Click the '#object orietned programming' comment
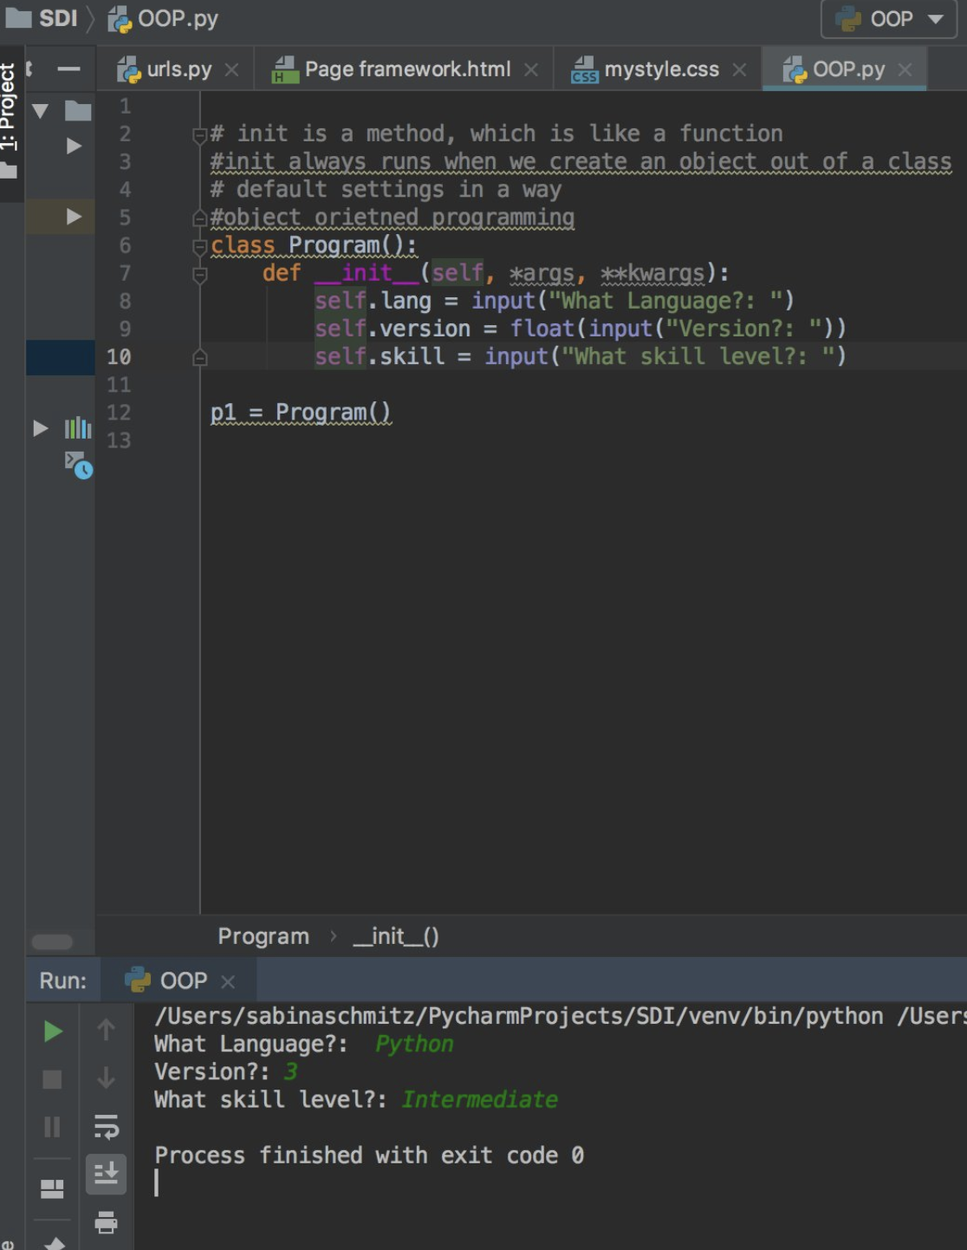The image size is (967, 1250). pyautogui.click(x=393, y=218)
